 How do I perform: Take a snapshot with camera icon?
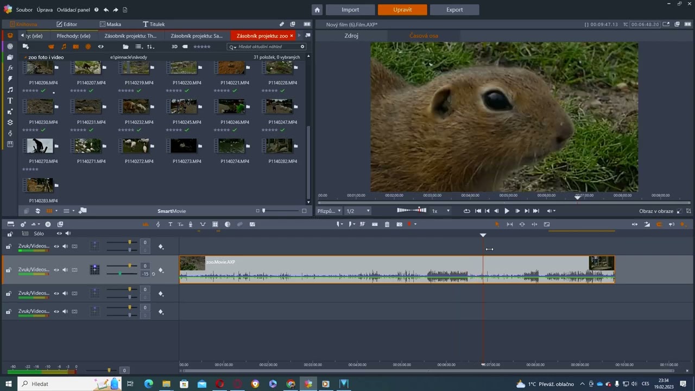click(400, 224)
